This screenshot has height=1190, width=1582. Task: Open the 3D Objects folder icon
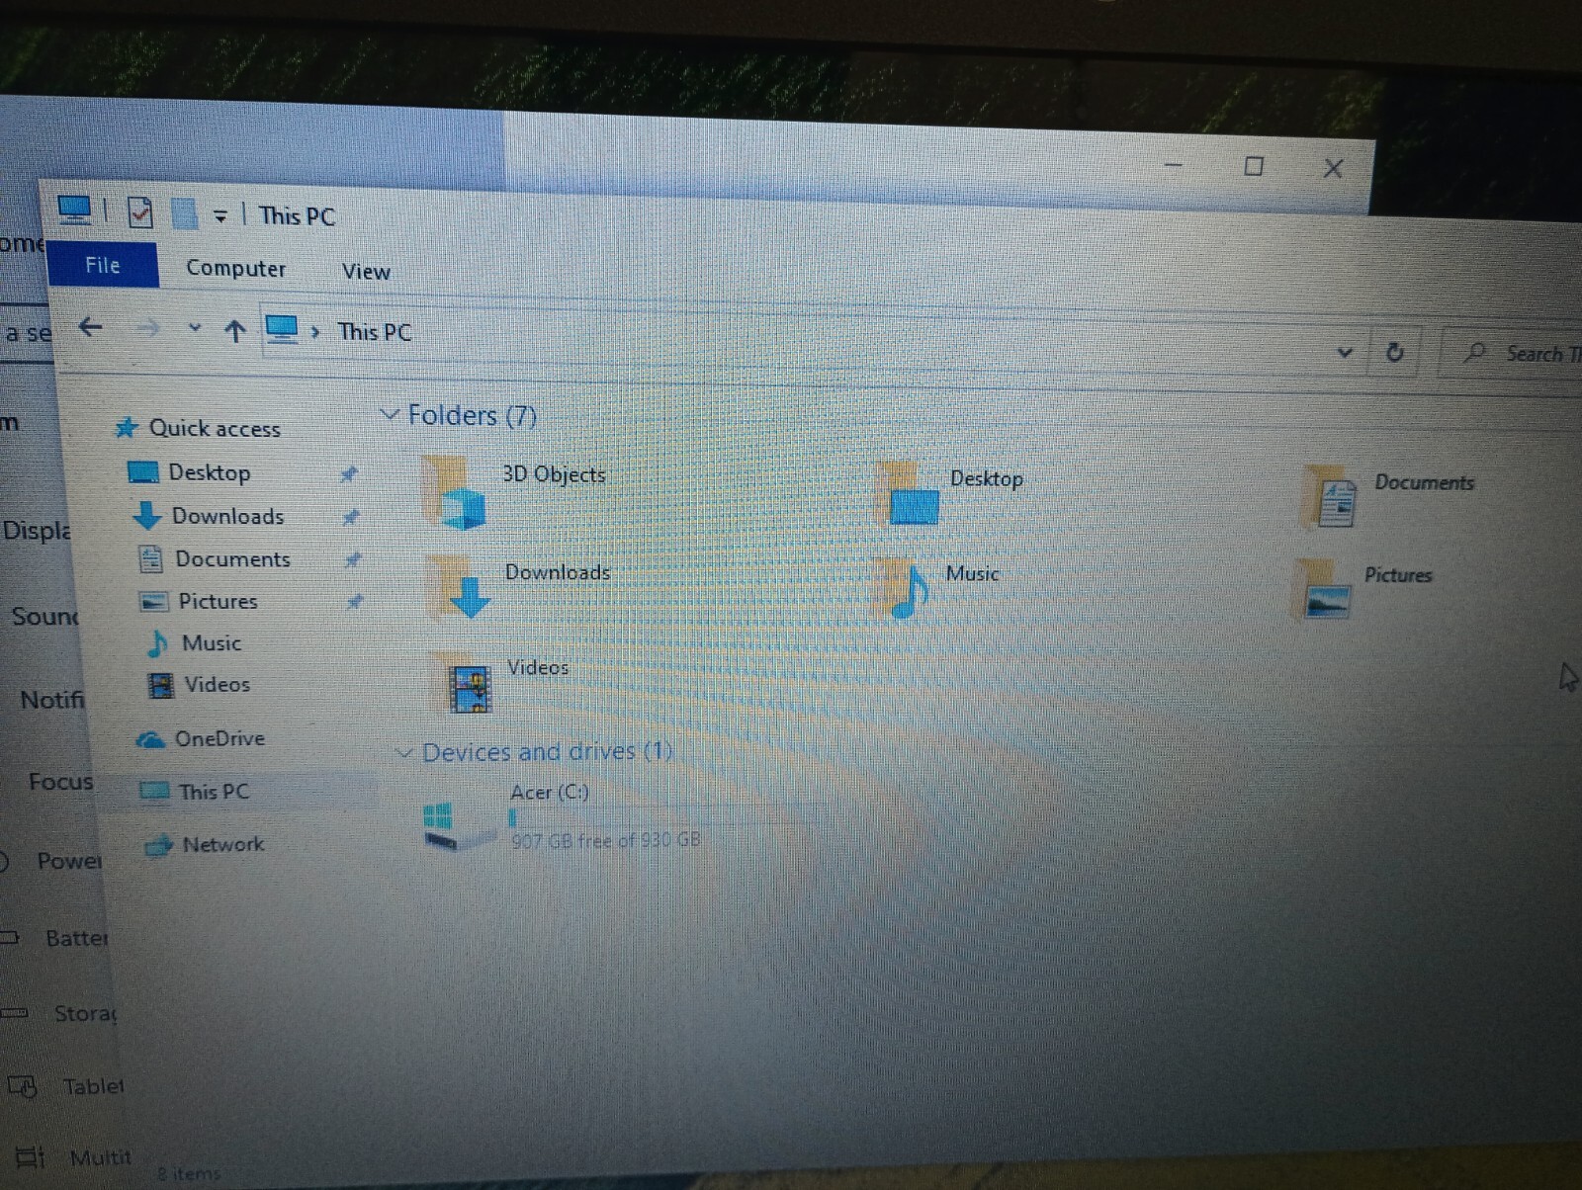point(455,492)
